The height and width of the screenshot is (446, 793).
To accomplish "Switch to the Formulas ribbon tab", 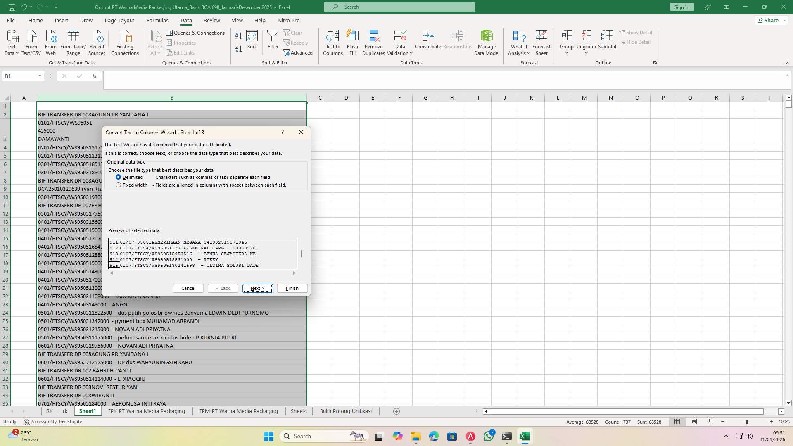I will coord(157,20).
